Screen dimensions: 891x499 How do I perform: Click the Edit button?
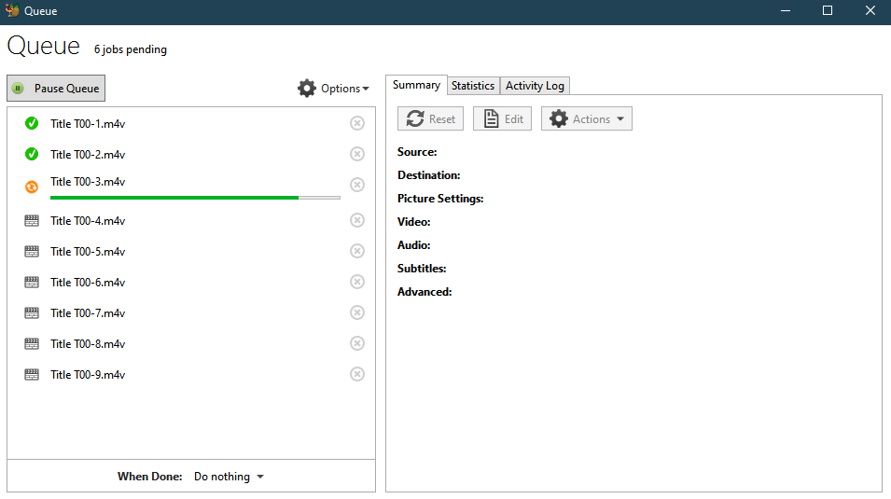(502, 118)
